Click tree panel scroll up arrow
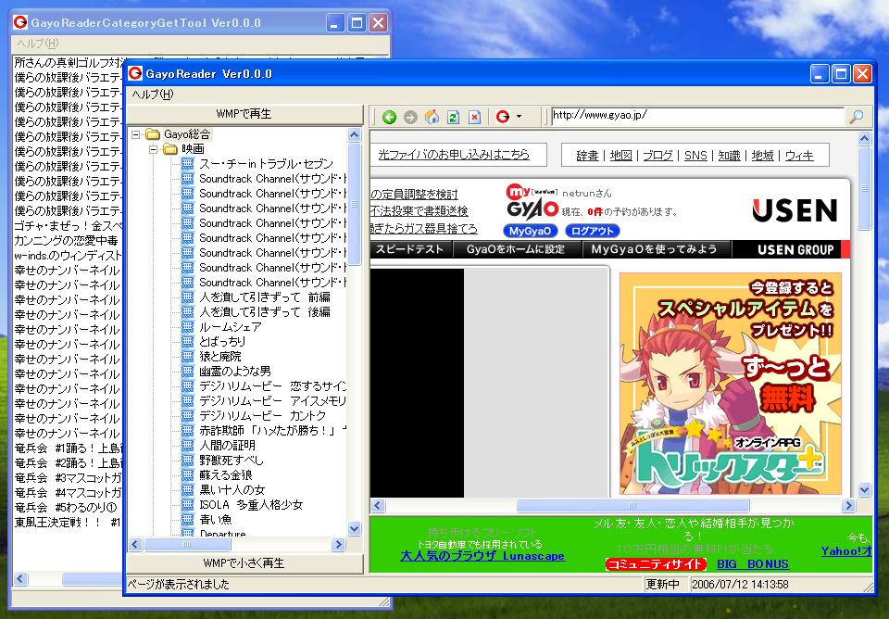 [355, 134]
